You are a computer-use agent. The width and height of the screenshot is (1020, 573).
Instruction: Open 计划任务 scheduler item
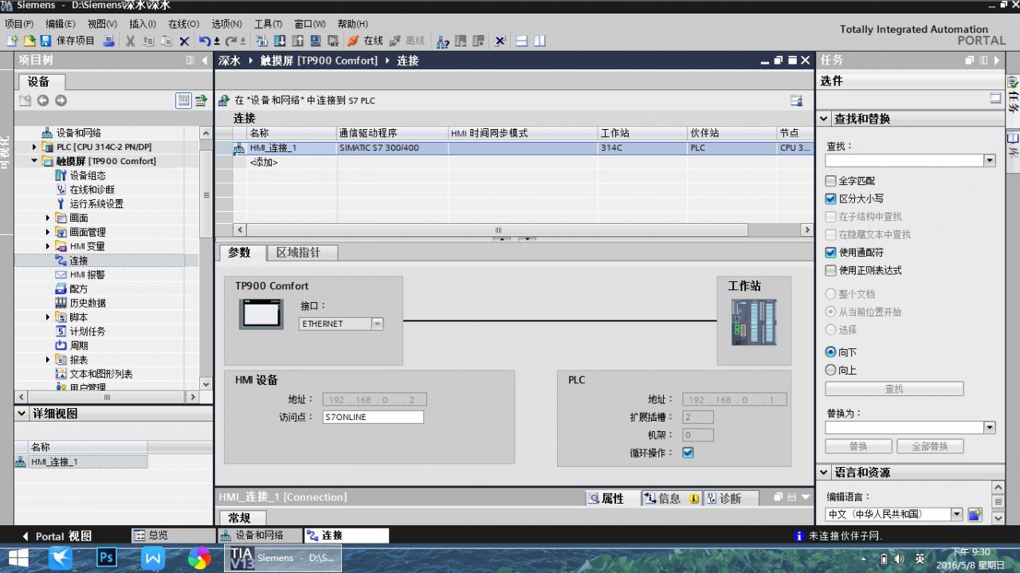87,332
